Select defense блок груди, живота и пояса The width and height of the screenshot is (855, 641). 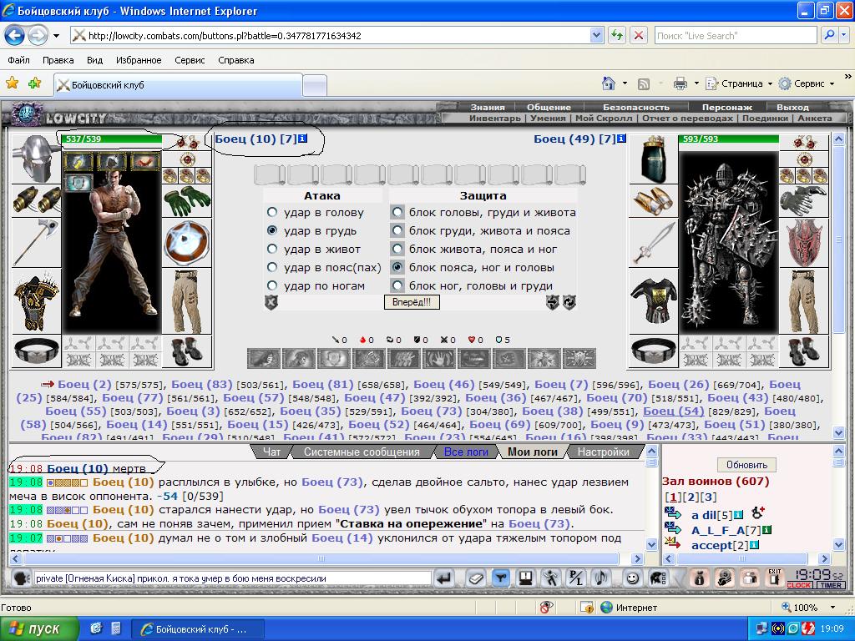pyautogui.click(x=397, y=230)
